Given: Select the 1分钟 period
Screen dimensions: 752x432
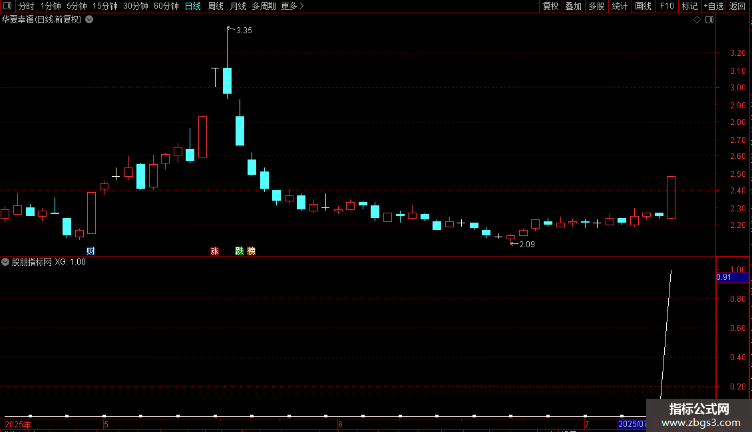Looking at the screenshot, I should point(51,6).
